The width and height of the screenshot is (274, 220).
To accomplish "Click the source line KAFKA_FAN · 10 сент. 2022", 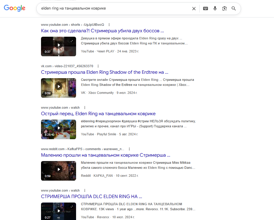I will click(x=110, y=176).
